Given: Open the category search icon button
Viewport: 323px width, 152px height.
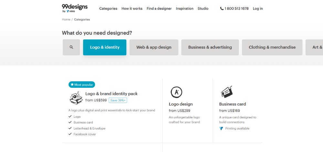Looking at the screenshot, I should point(71,47).
